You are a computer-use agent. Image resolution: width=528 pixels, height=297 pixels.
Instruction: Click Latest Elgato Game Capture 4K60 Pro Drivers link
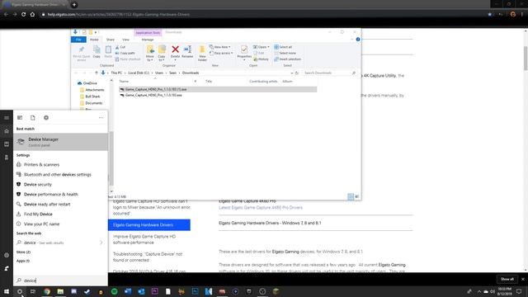[x=261, y=207]
